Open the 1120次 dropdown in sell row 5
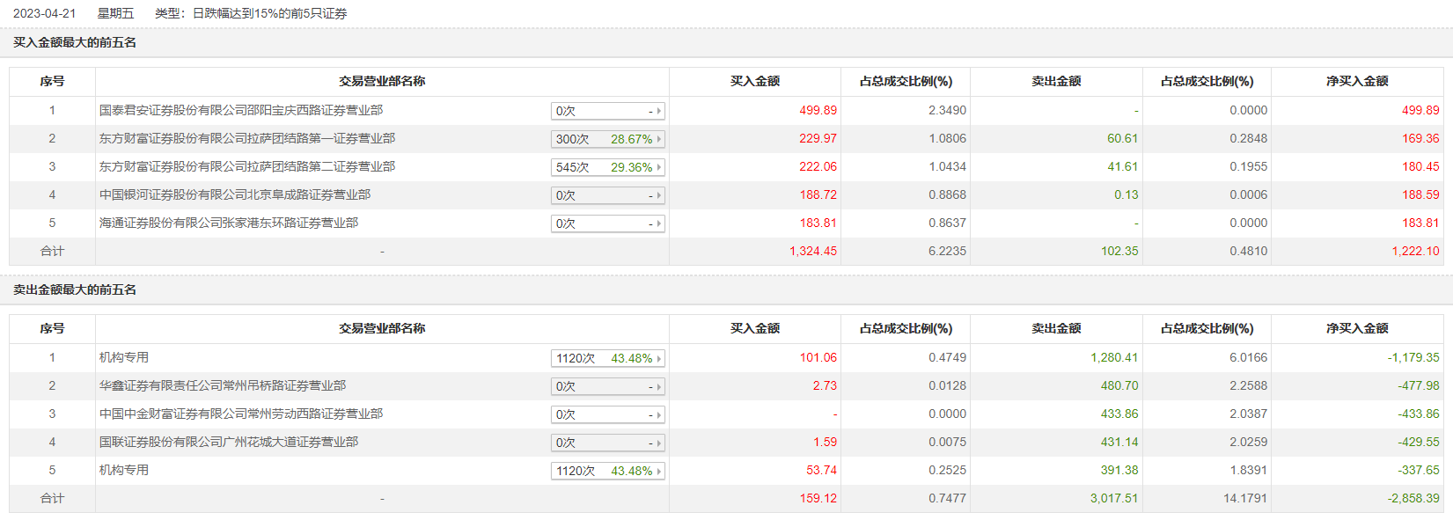 click(x=607, y=471)
